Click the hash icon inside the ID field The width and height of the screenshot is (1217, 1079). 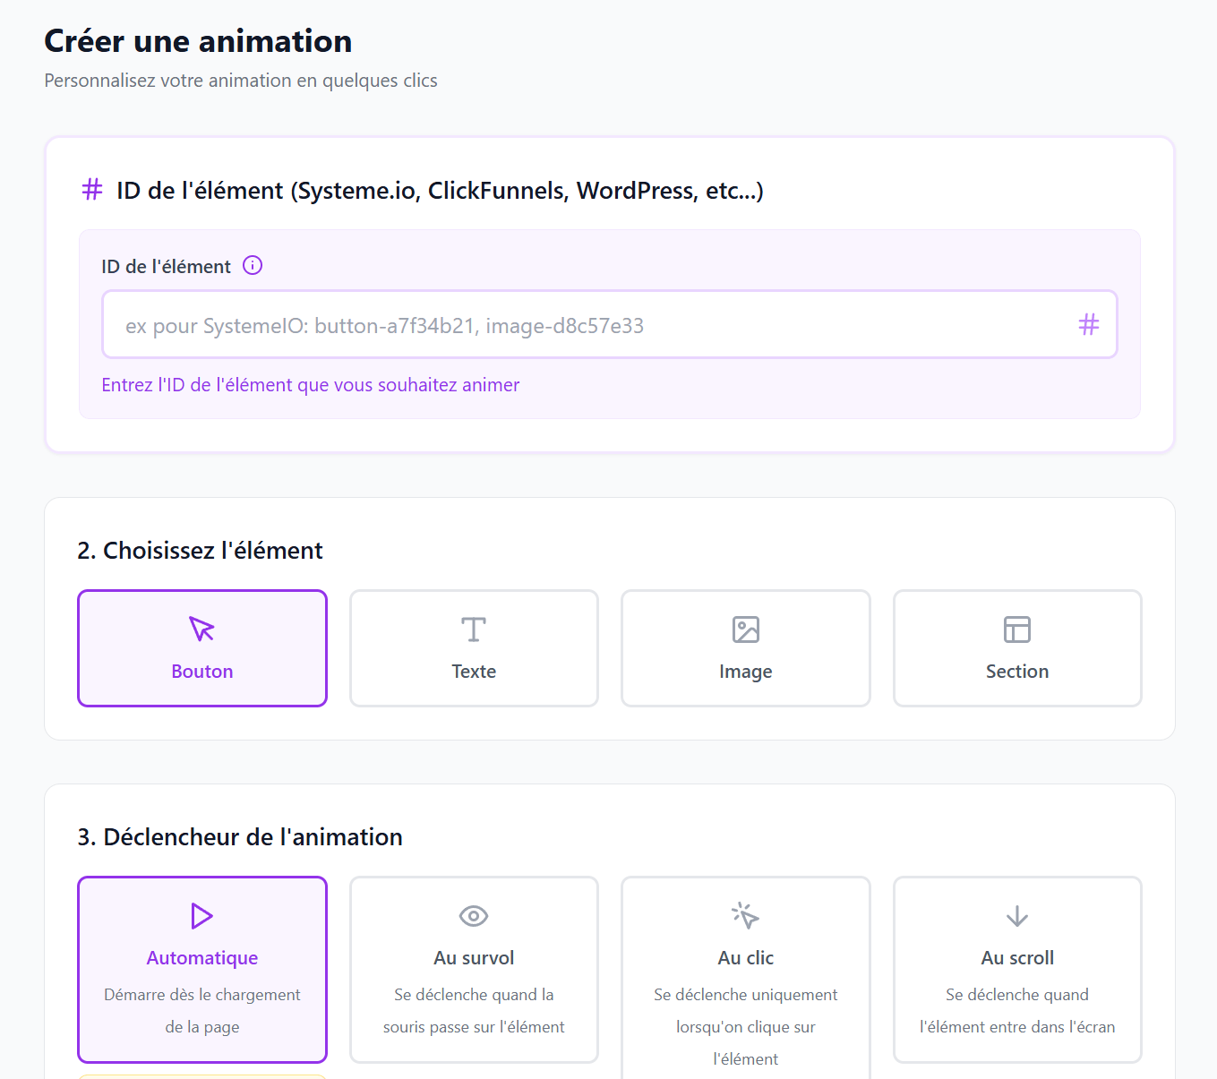click(1088, 324)
